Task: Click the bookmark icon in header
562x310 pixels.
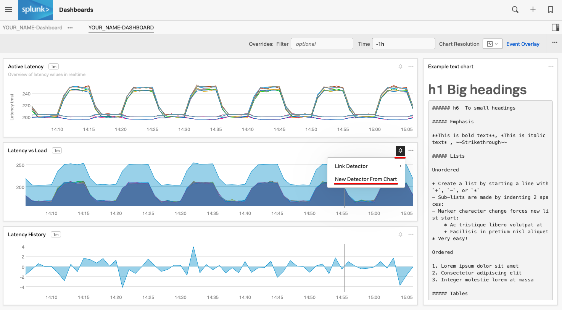Action: point(551,10)
